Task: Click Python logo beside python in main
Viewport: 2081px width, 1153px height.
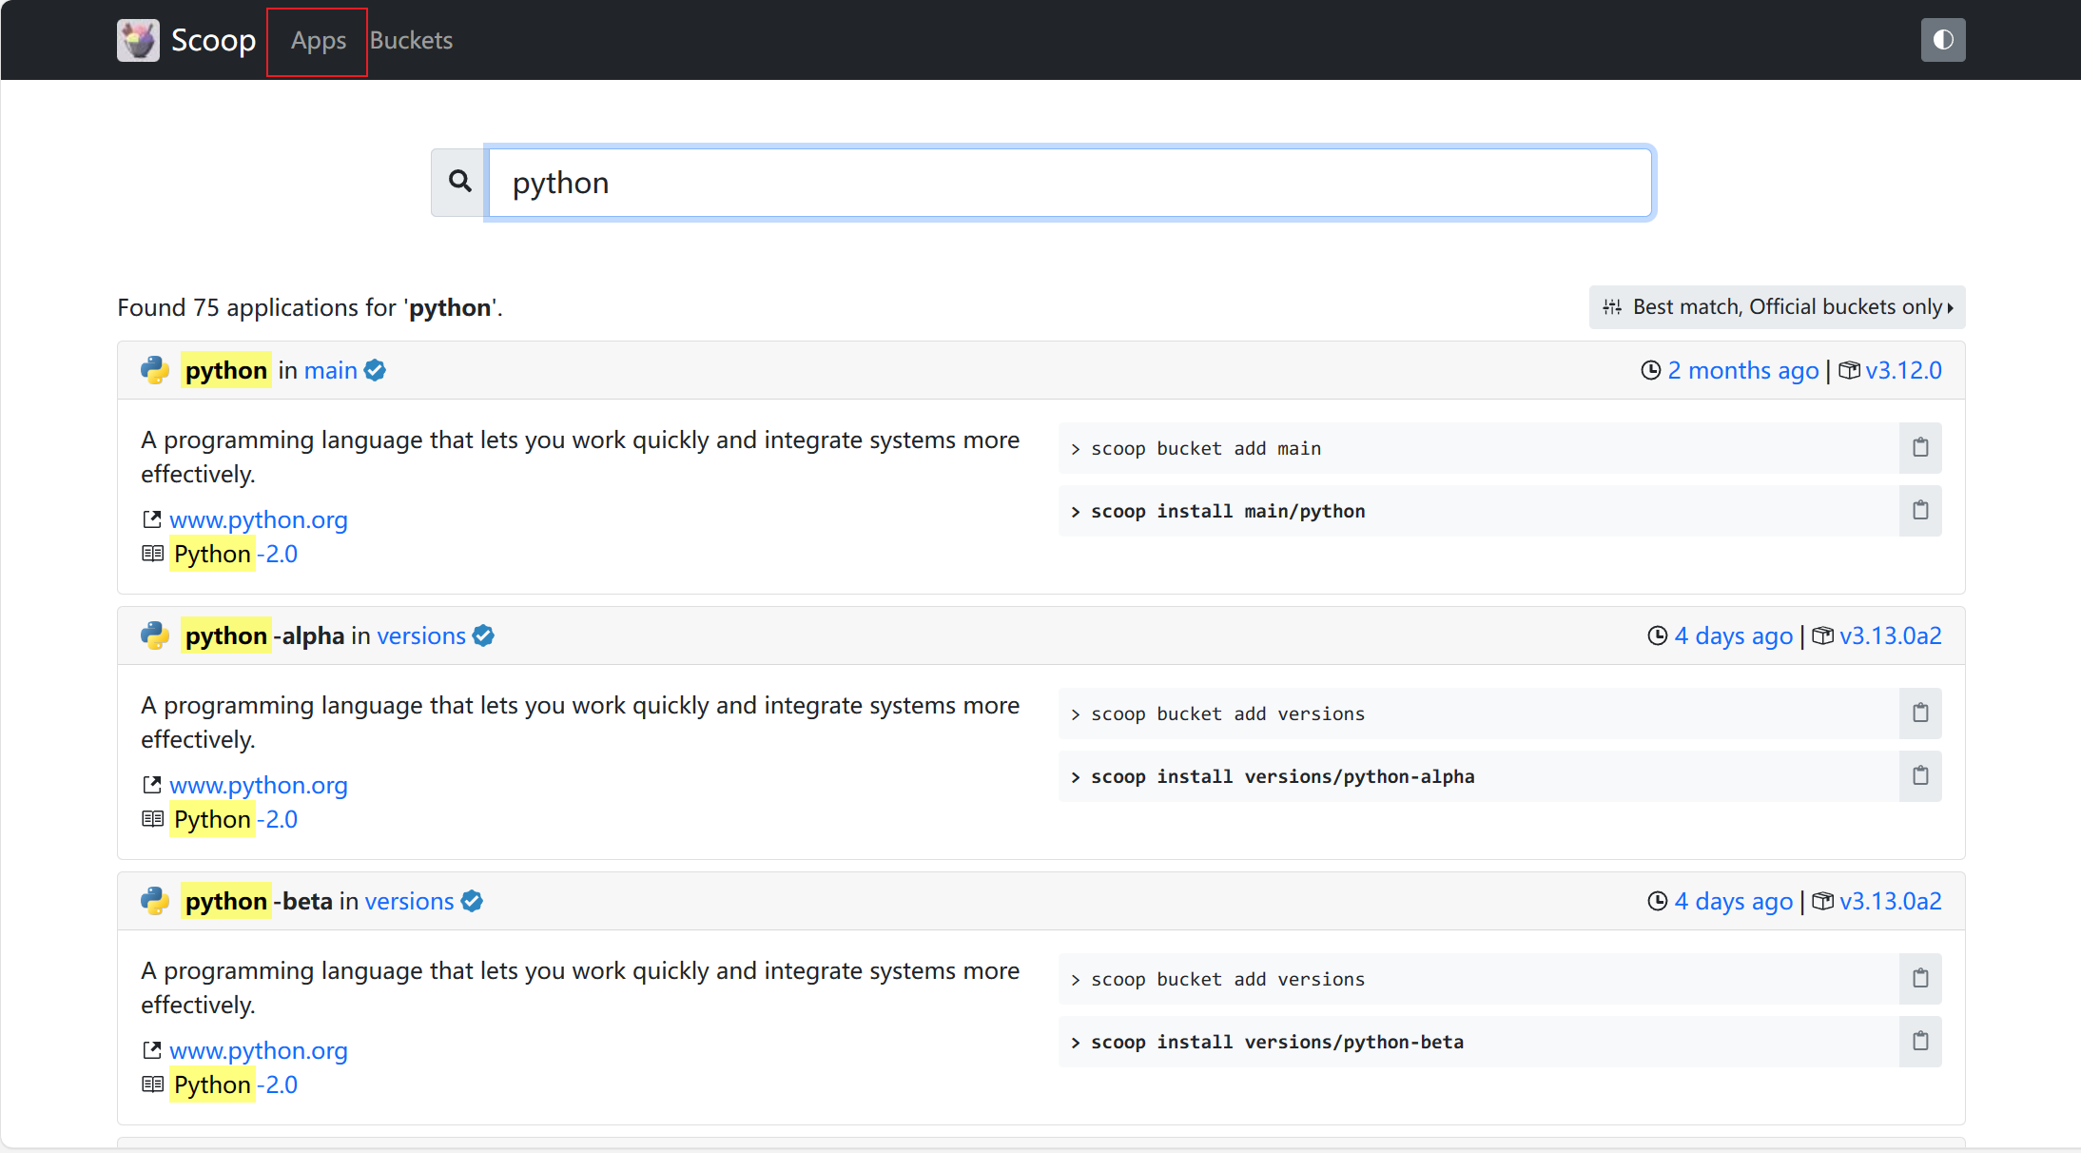Action: click(155, 370)
